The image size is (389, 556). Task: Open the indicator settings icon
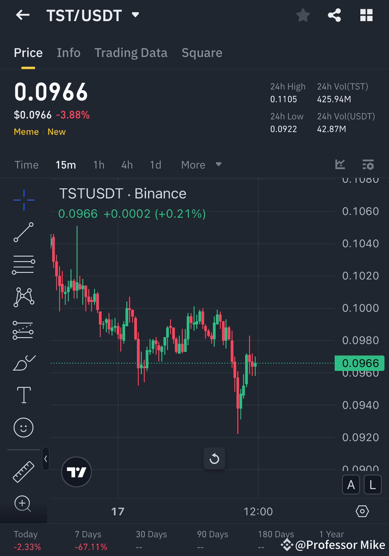coord(368,165)
